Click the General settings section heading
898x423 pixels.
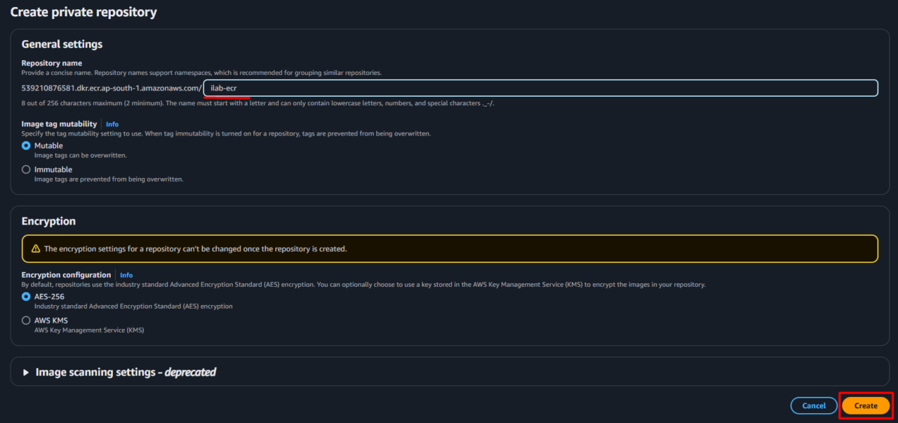[x=62, y=44]
